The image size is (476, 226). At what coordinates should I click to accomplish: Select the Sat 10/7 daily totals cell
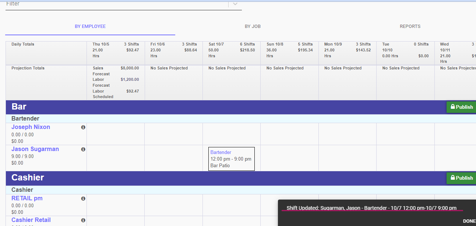[232, 53]
